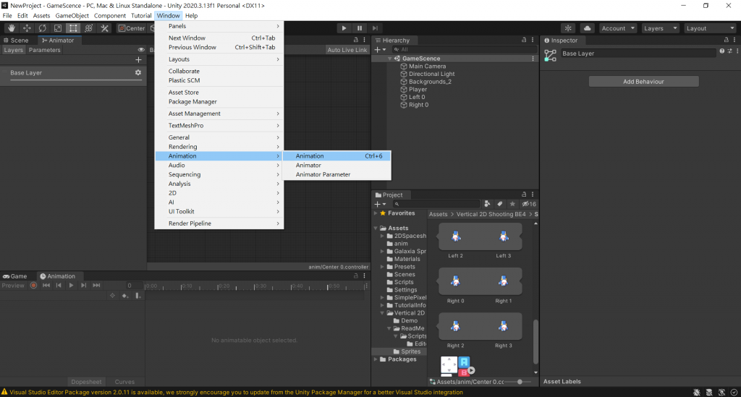Viewport: 741px width, 397px height.
Task: Expand the Render Pipeline submenu
Action: pos(219,223)
